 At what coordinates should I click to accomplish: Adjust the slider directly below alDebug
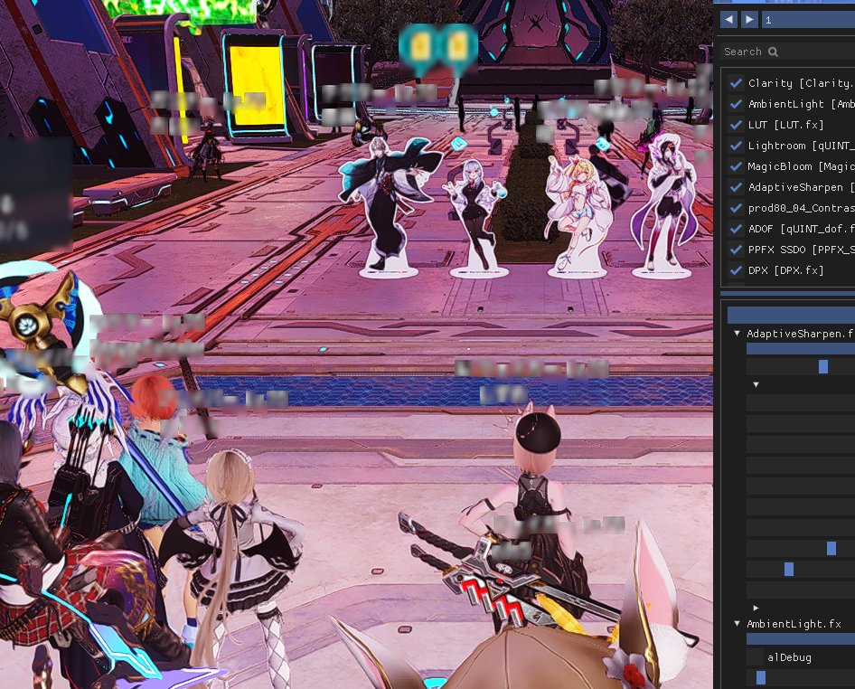point(801,677)
